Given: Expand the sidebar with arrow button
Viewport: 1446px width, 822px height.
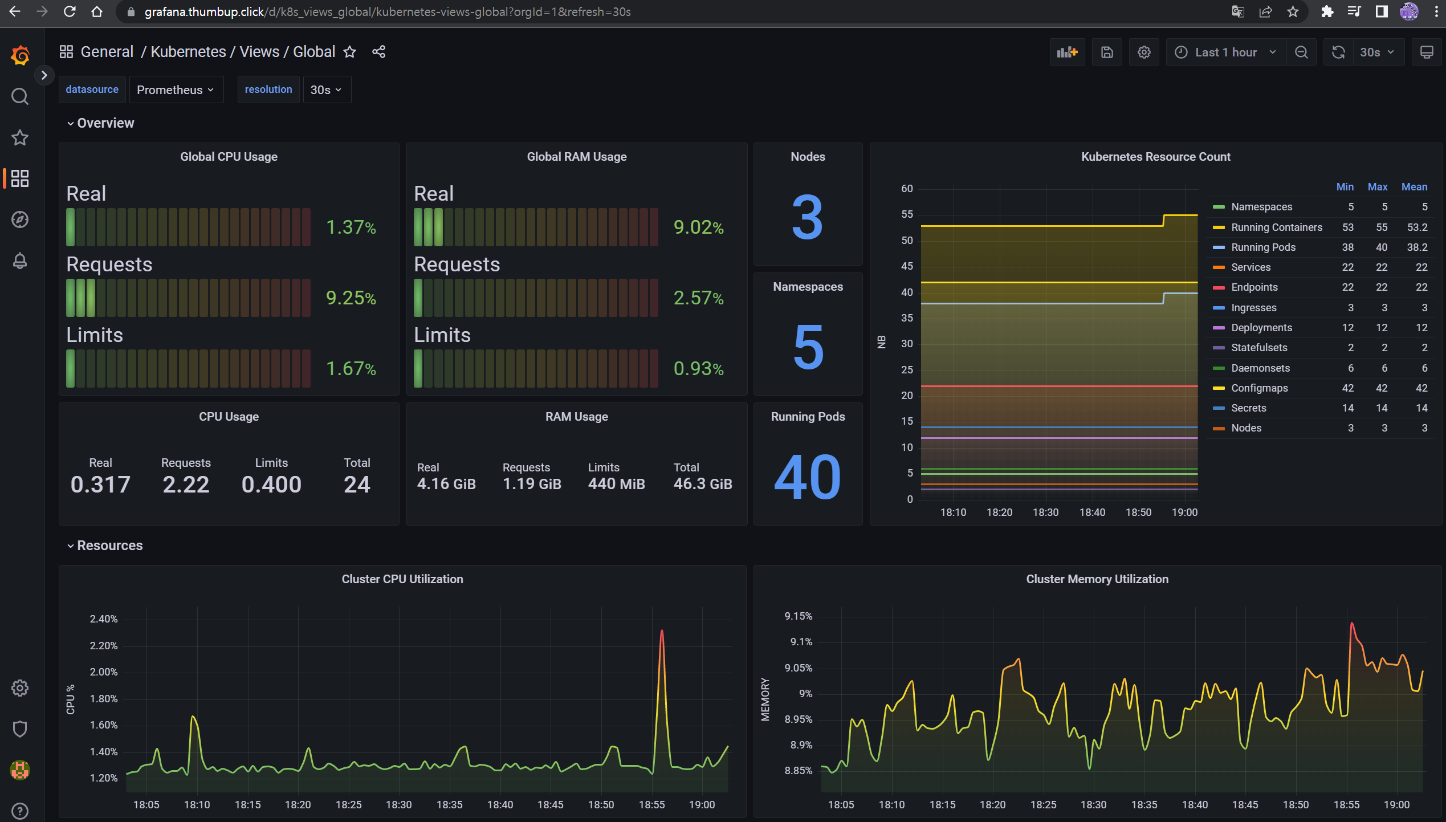Looking at the screenshot, I should pyautogui.click(x=44, y=75).
